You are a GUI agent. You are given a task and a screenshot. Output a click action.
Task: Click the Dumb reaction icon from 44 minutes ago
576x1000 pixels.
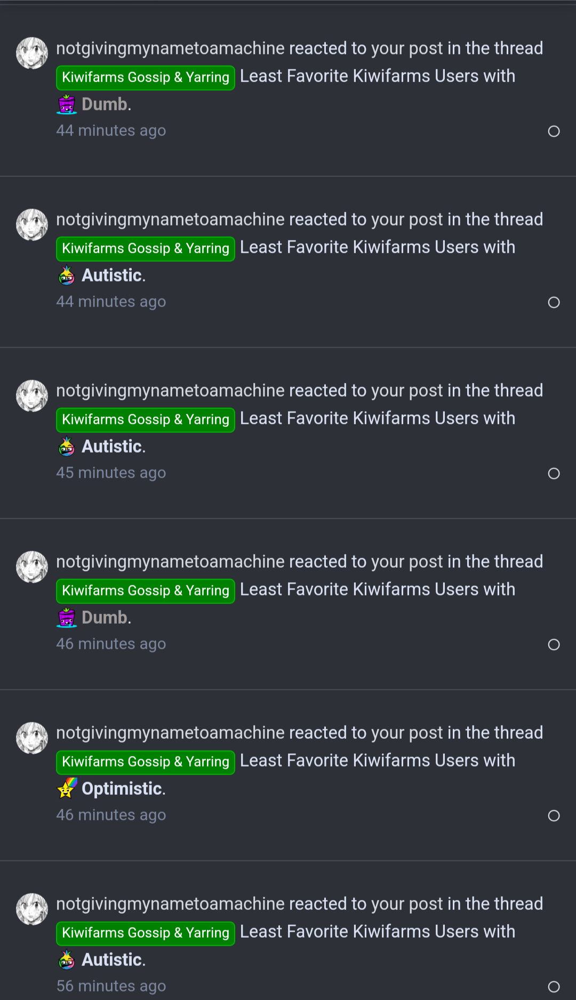coord(67,104)
